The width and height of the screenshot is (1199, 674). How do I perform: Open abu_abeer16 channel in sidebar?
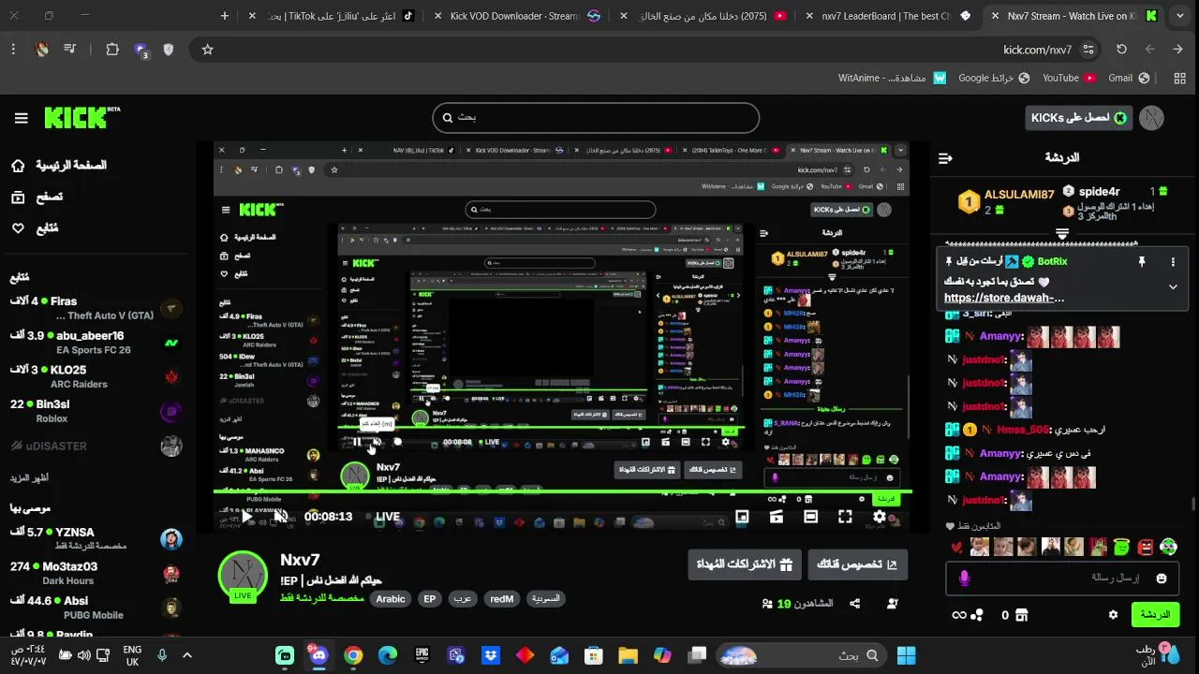pos(94,343)
